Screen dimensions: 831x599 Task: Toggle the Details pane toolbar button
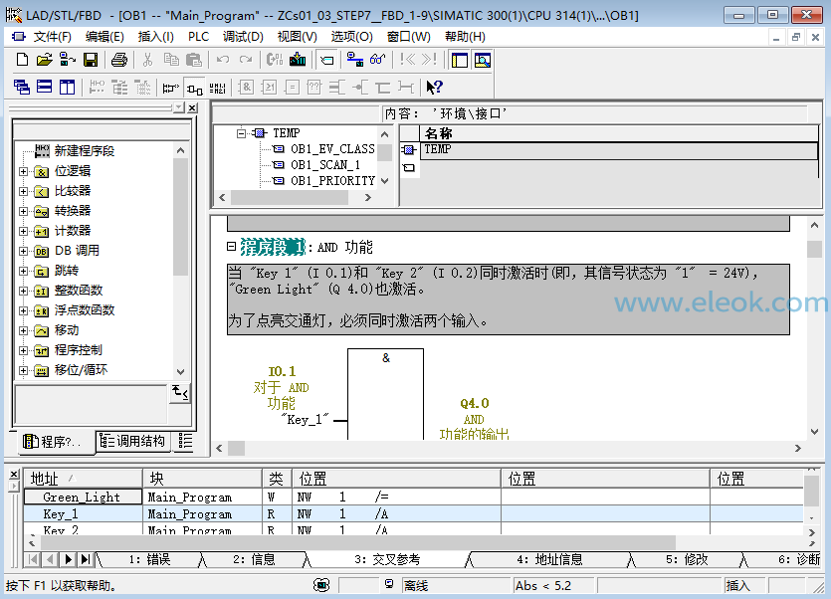click(x=483, y=60)
